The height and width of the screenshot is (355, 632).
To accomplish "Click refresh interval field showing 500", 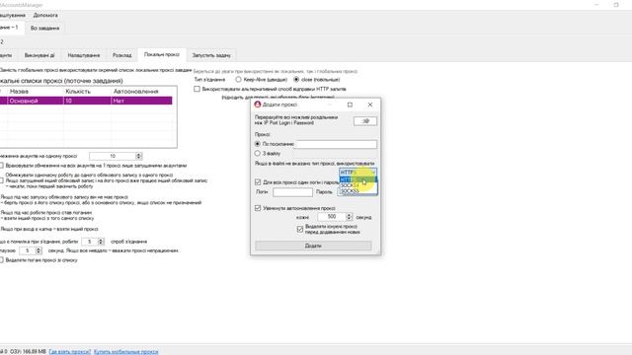I will pyautogui.click(x=332, y=217).
